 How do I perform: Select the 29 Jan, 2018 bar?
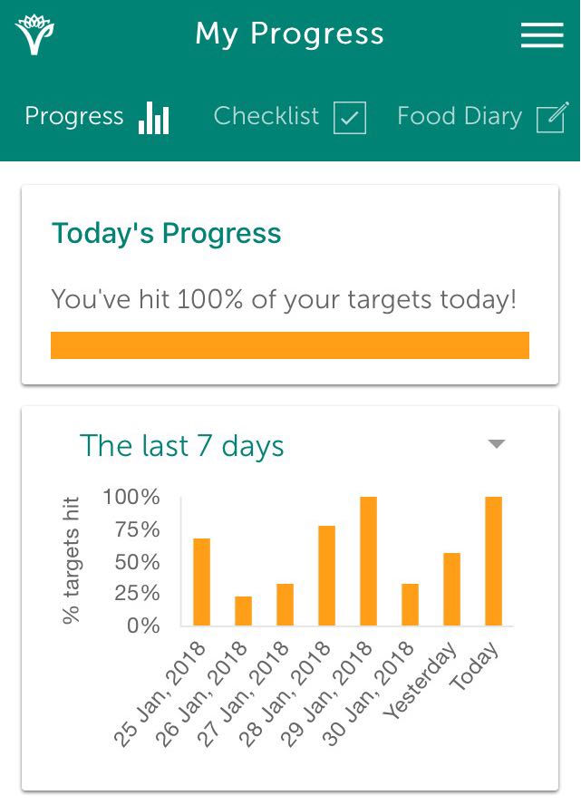pos(369,561)
